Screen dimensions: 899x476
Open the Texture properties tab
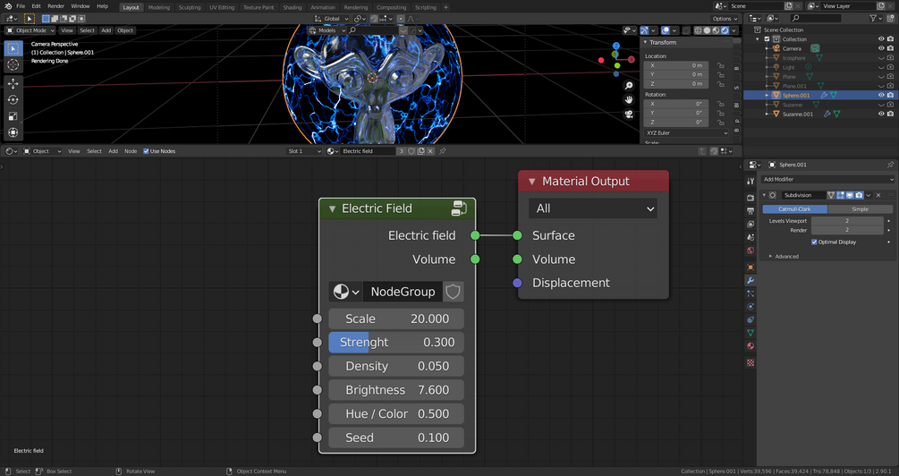pyautogui.click(x=751, y=362)
